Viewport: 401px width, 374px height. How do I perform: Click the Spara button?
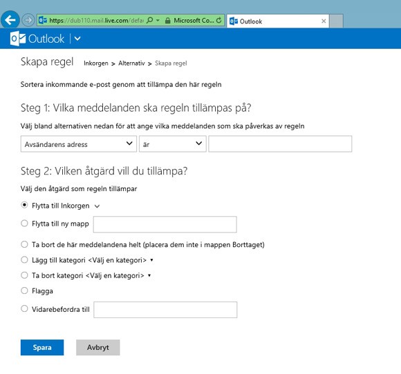(x=42, y=348)
